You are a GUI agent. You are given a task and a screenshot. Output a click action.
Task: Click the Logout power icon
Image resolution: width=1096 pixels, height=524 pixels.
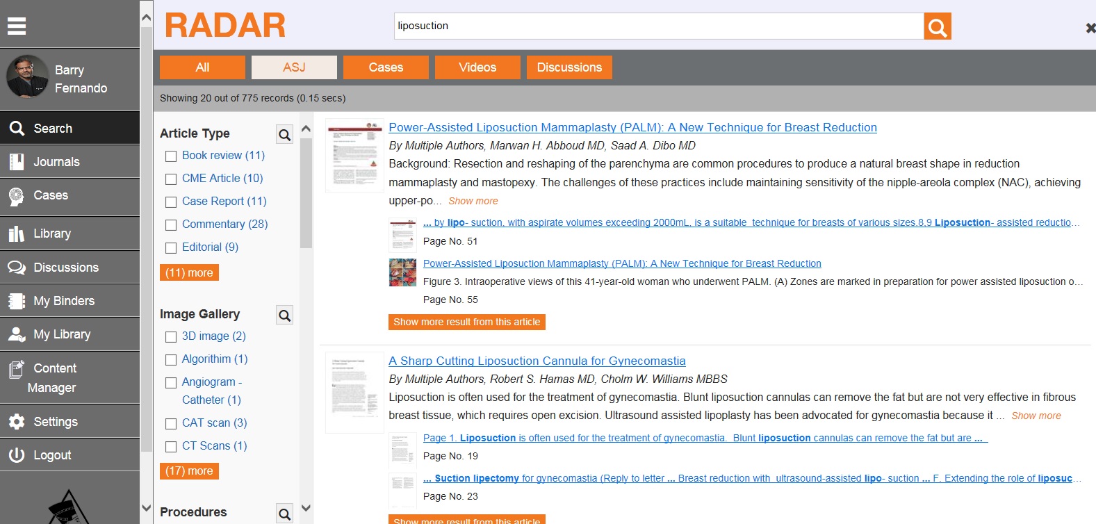point(17,455)
